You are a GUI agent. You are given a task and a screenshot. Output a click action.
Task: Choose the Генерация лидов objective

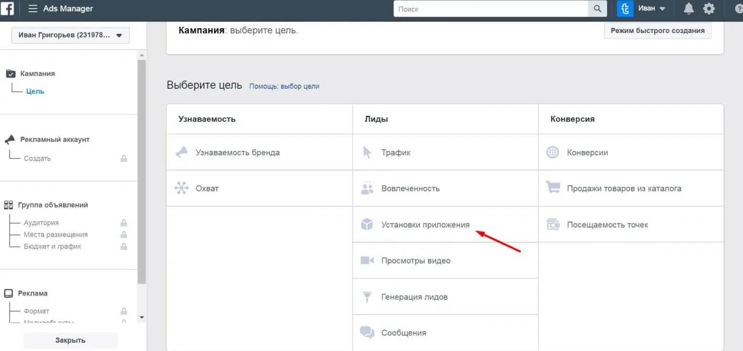pos(445,297)
